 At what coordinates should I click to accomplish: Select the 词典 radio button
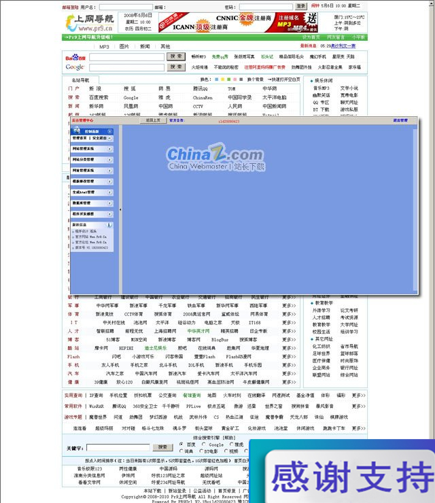click(x=181, y=451)
